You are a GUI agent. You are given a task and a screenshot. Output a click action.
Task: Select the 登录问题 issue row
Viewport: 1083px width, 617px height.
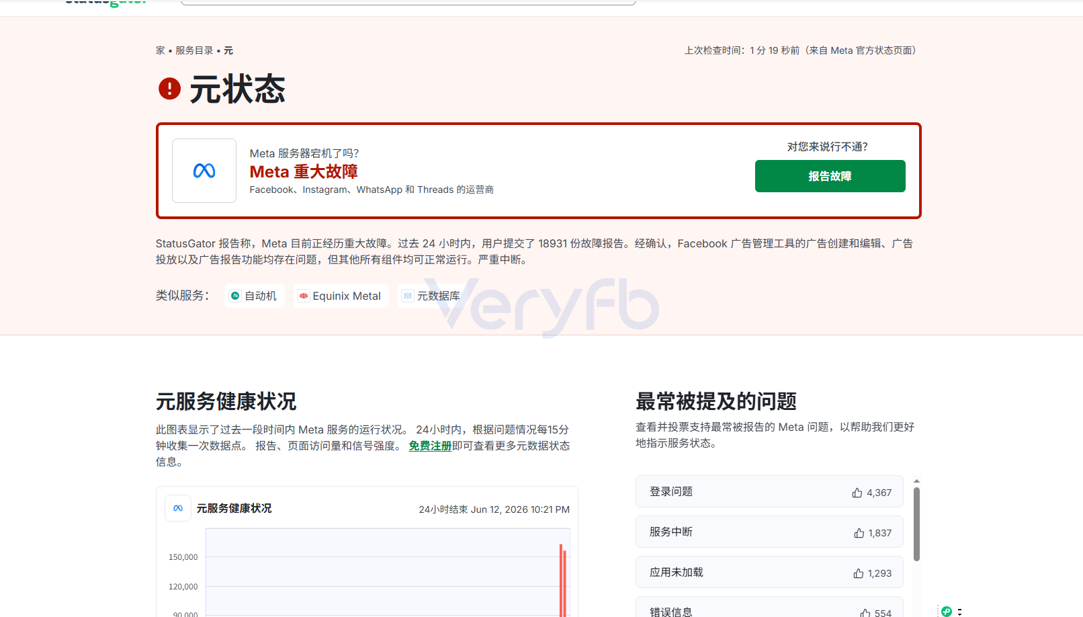(769, 491)
